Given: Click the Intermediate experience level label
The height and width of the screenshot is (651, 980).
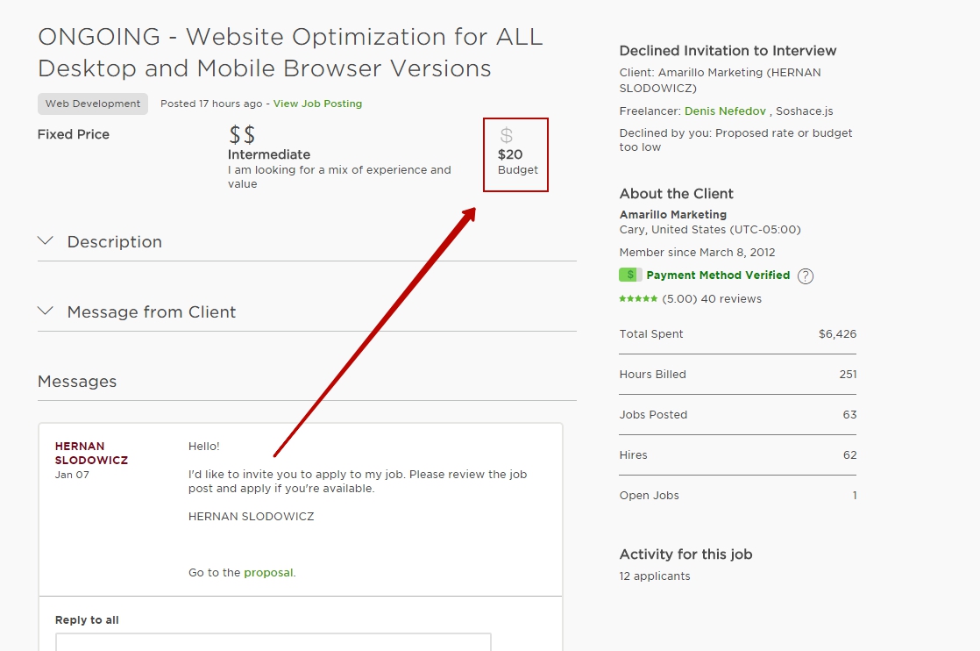Looking at the screenshot, I should click(269, 154).
